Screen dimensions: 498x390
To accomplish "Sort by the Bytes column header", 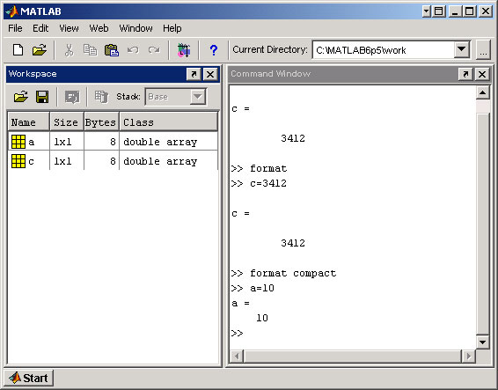I will (x=101, y=122).
